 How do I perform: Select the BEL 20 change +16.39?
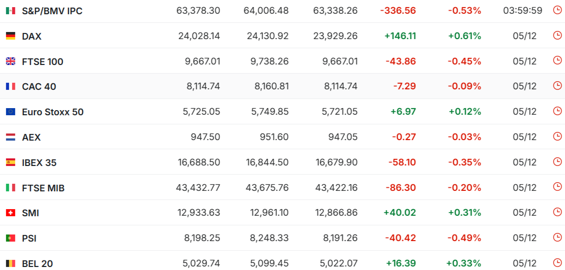click(x=401, y=263)
